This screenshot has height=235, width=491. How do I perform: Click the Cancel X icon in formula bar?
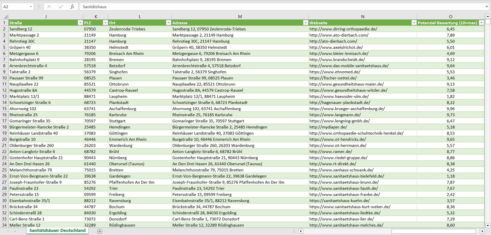point(49,6)
